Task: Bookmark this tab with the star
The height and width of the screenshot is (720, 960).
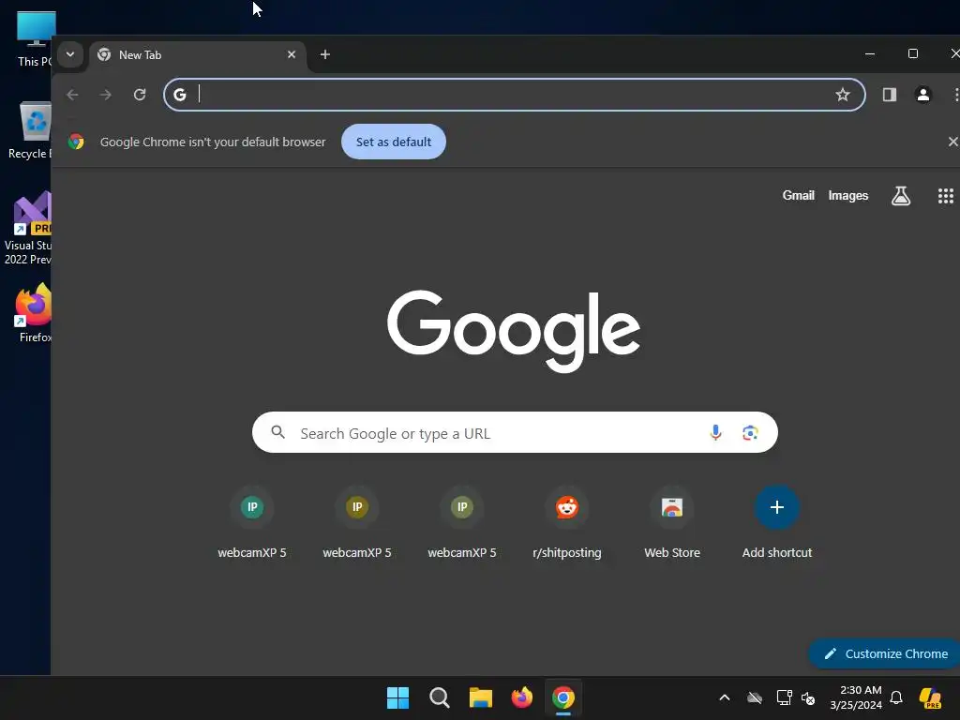Action: click(843, 95)
